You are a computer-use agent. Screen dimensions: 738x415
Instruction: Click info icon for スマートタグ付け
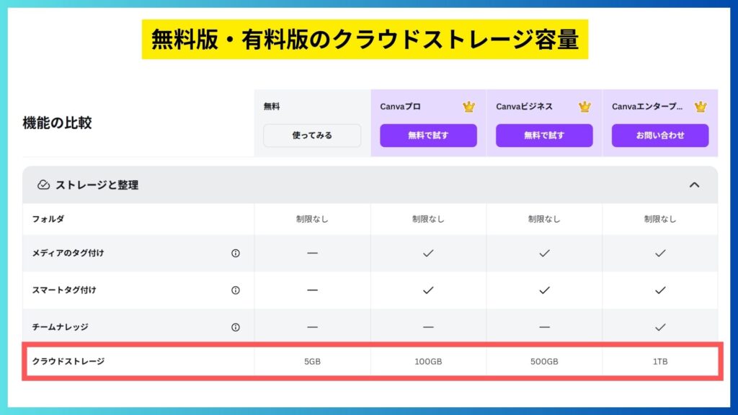coord(236,290)
